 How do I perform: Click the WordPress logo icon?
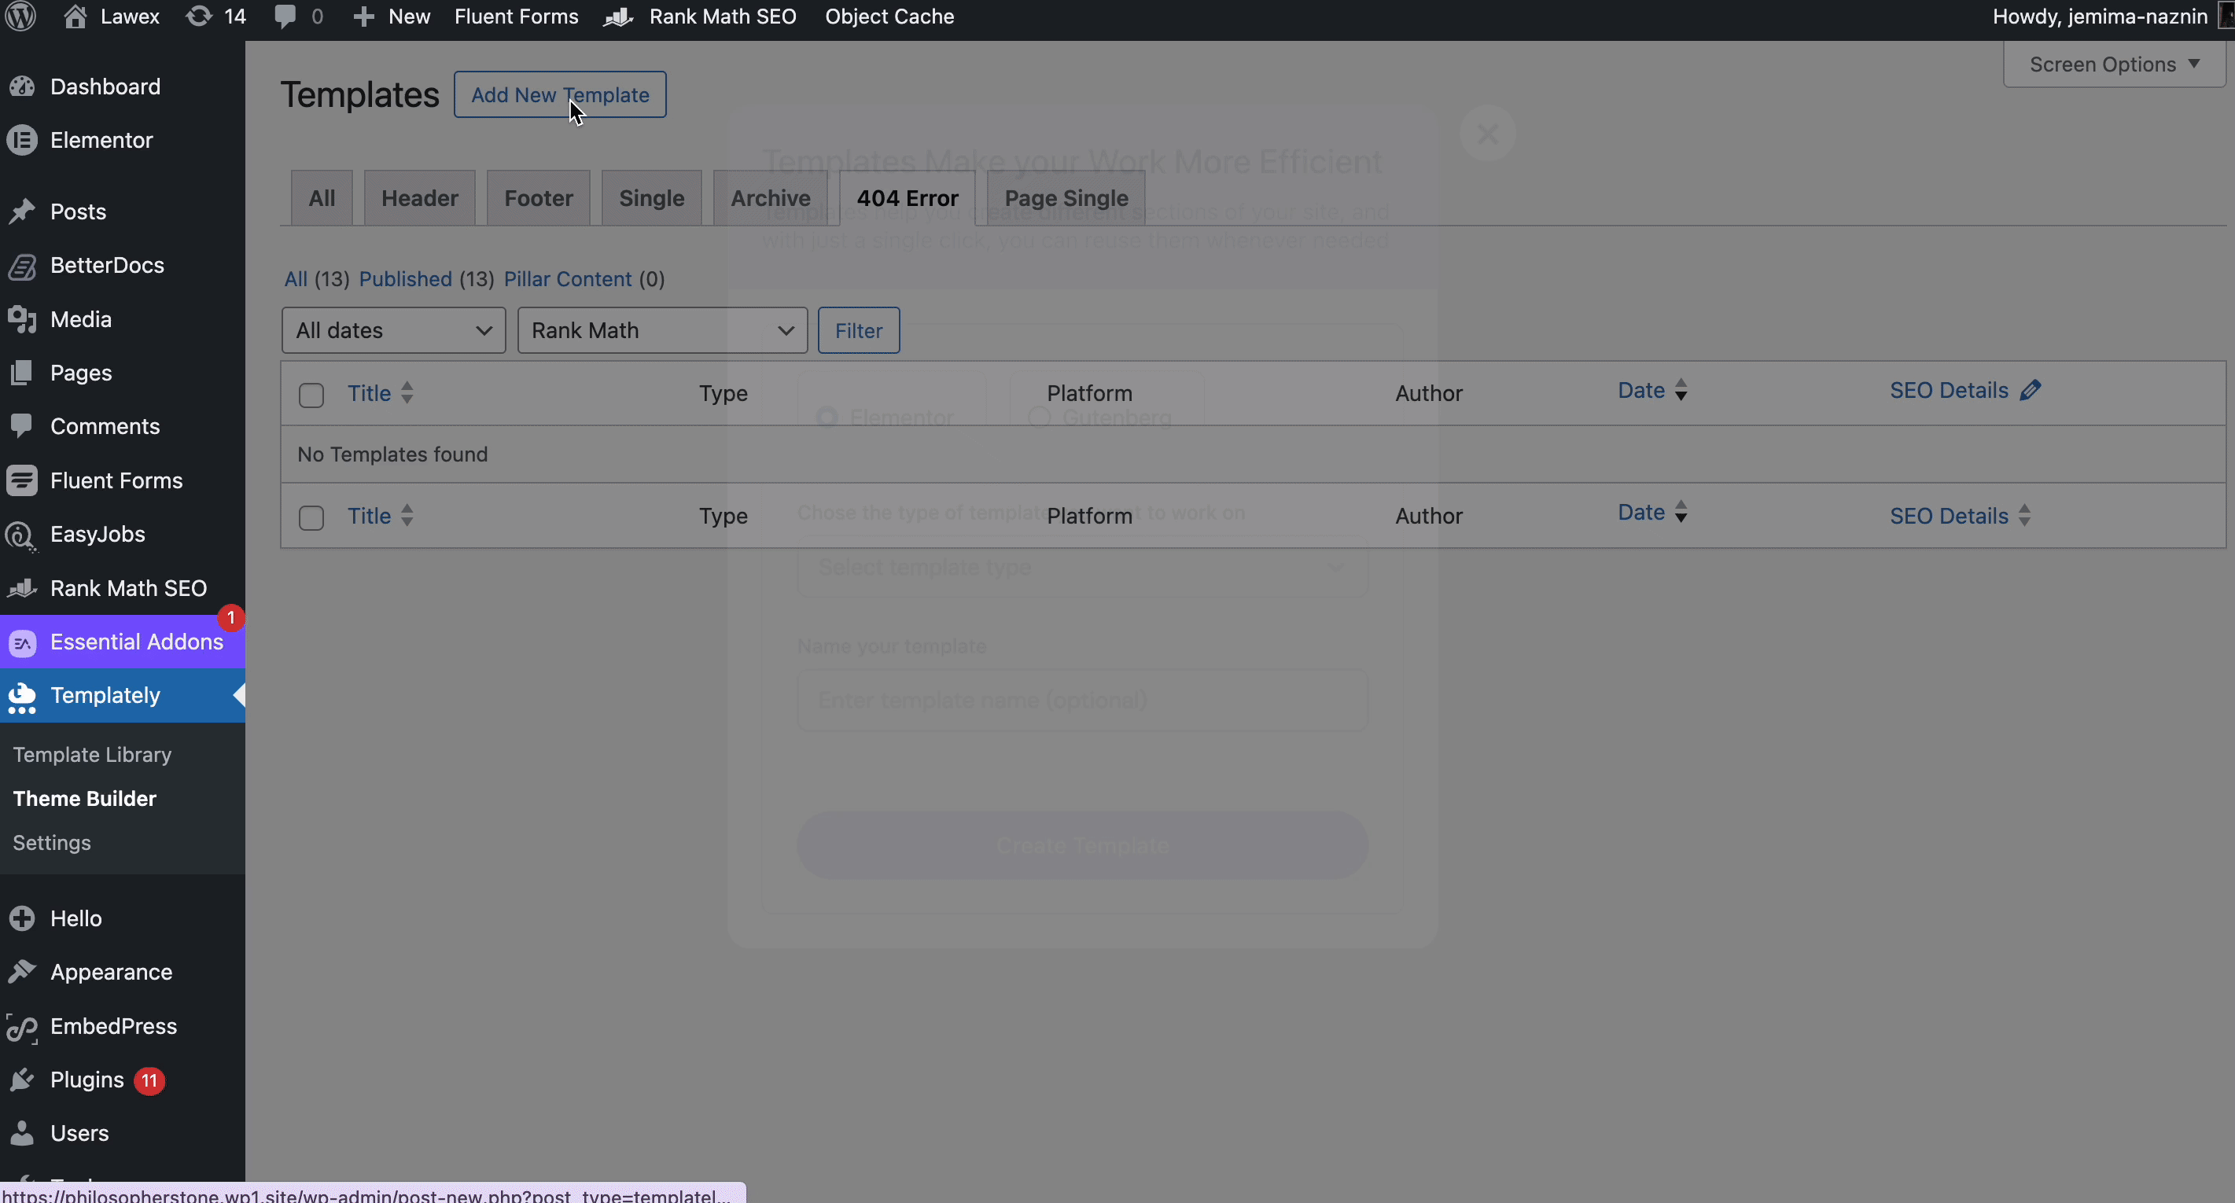tap(20, 17)
